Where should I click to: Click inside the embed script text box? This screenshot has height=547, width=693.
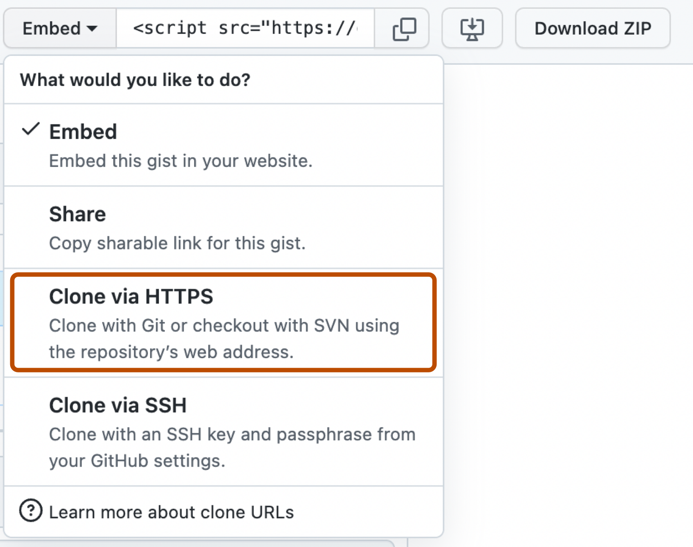pos(245,28)
